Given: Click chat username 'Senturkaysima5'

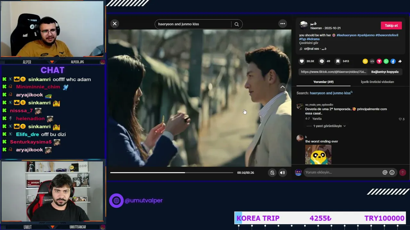Looking at the screenshot, I should click(31, 142).
